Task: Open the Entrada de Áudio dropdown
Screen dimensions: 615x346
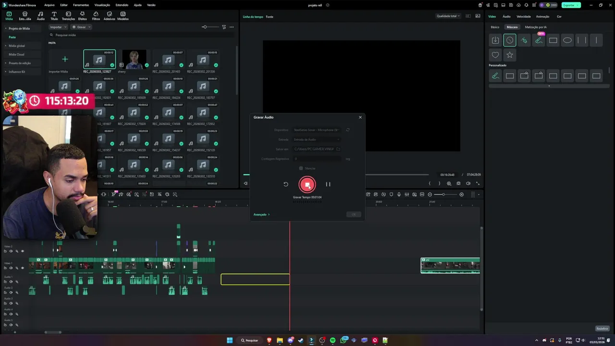Action: tap(317, 139)
